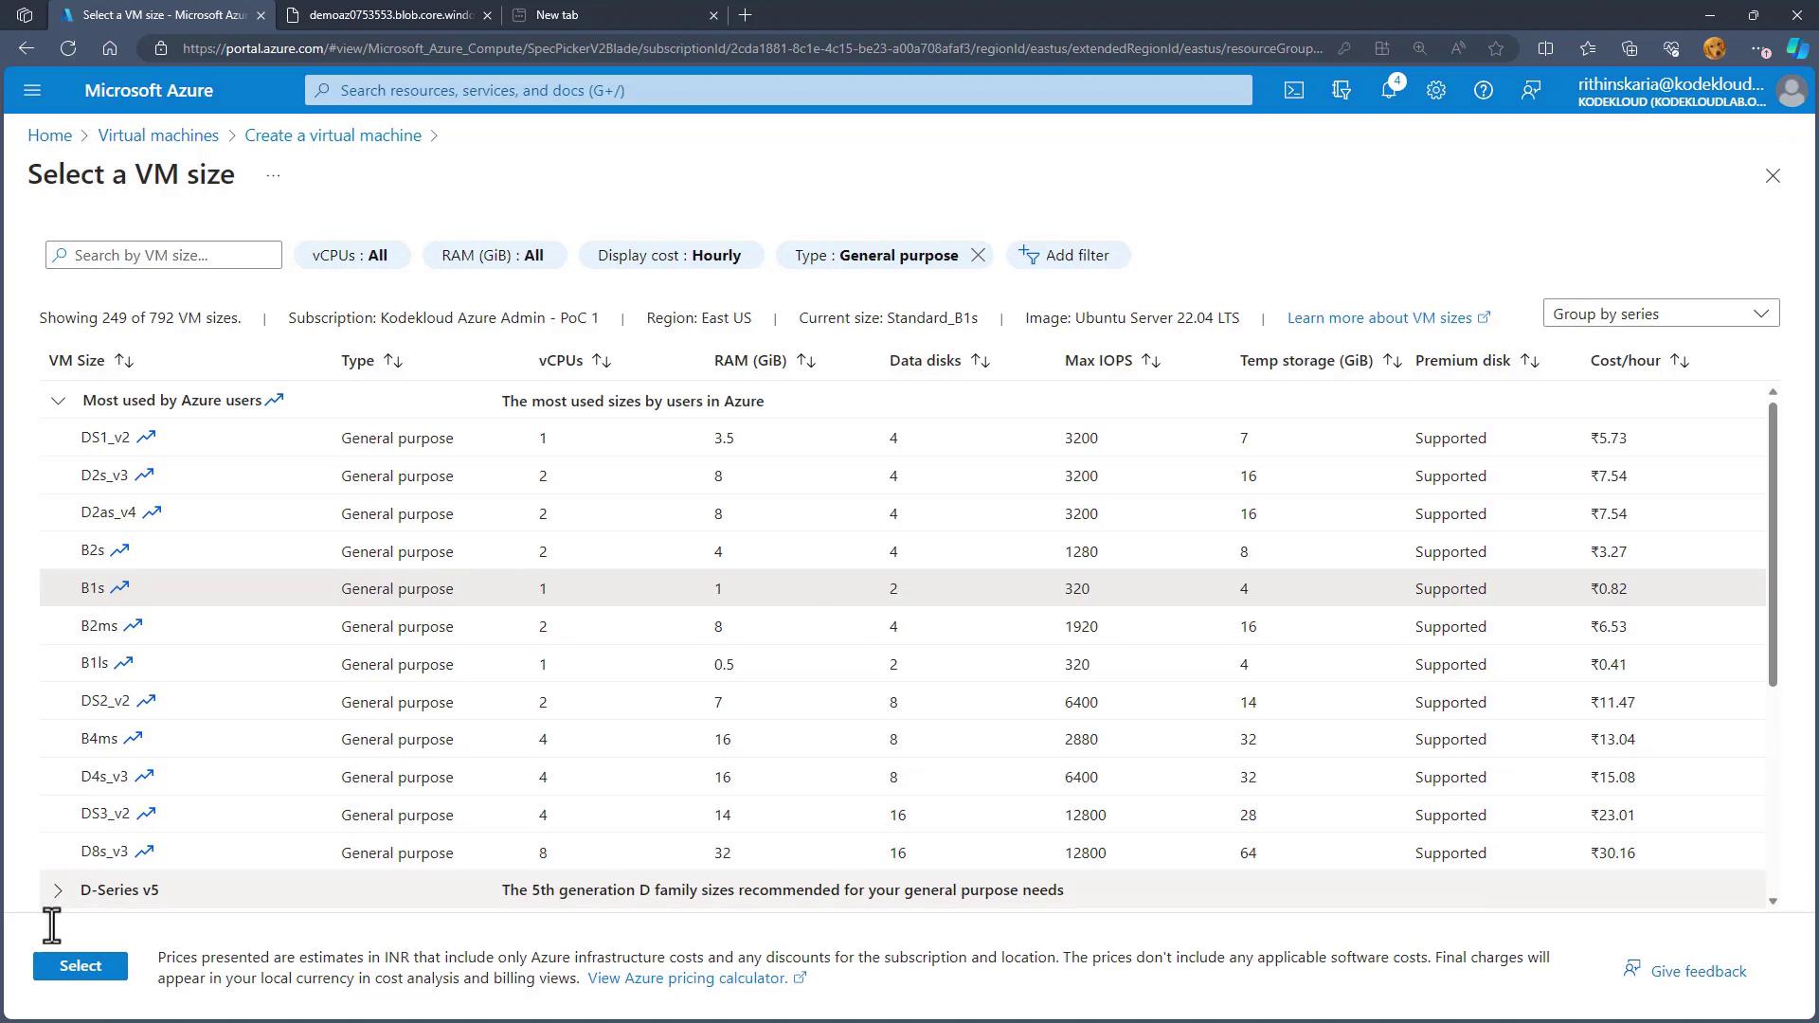Go to Virtual machines breadcrumb
Image resolution: width=1819 pixels, height=1023 pixels.
point(158,135)
